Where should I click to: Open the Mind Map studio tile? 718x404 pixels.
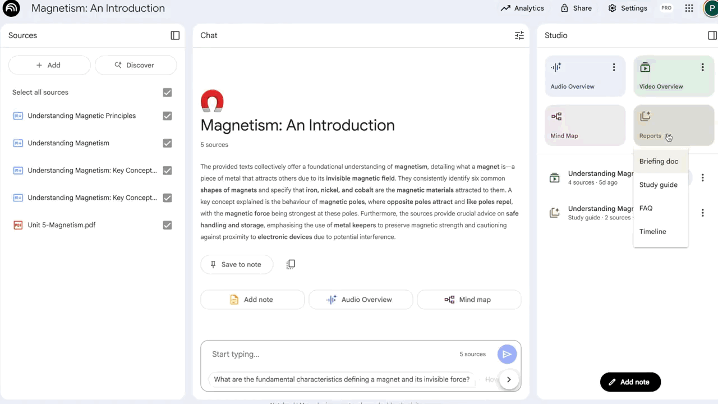point(584,125)
